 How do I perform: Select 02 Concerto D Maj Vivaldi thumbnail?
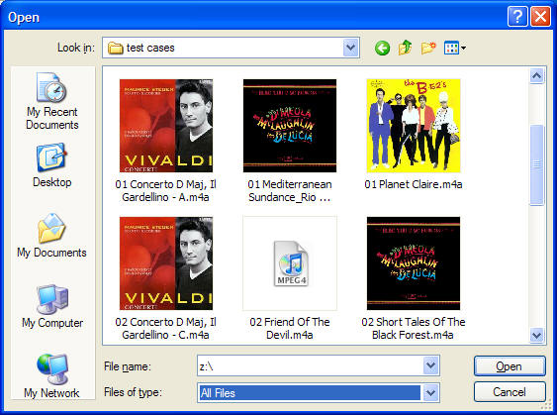(x=166, y=263)
